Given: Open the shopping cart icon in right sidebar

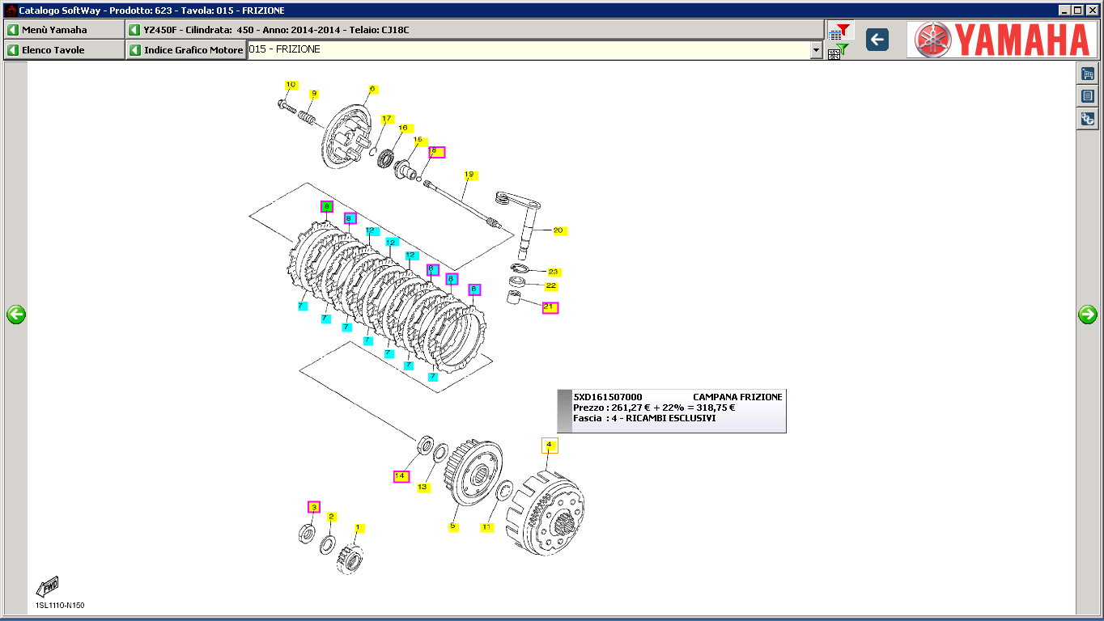Looking at the screenshot, I should pos(1088,74).
